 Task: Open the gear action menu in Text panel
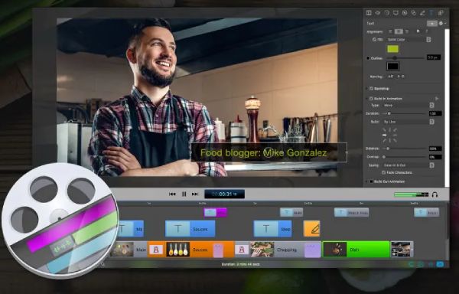442,24
